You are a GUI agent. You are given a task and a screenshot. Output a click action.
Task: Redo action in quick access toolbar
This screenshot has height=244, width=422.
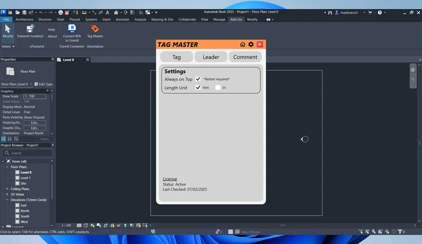tap(50, 13)
